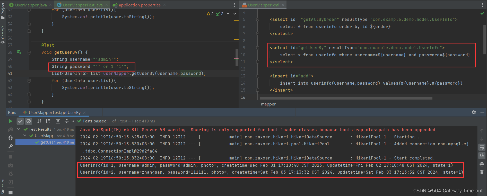Fold the insert add element in XML
The height and width of the screenshot is (196, 487).
point(257,76)
